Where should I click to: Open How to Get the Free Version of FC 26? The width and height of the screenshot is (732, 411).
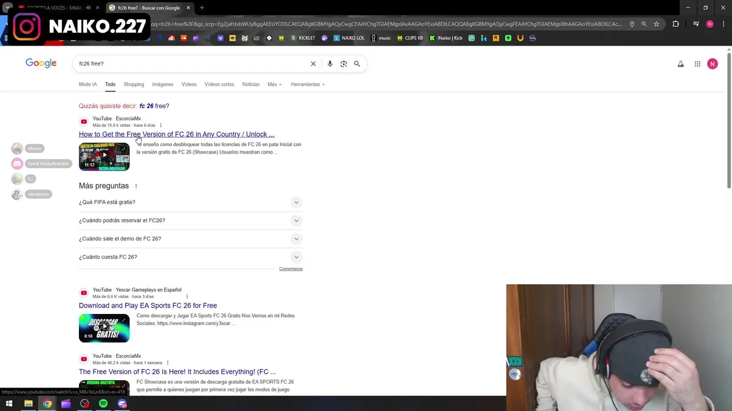(177, 134)
